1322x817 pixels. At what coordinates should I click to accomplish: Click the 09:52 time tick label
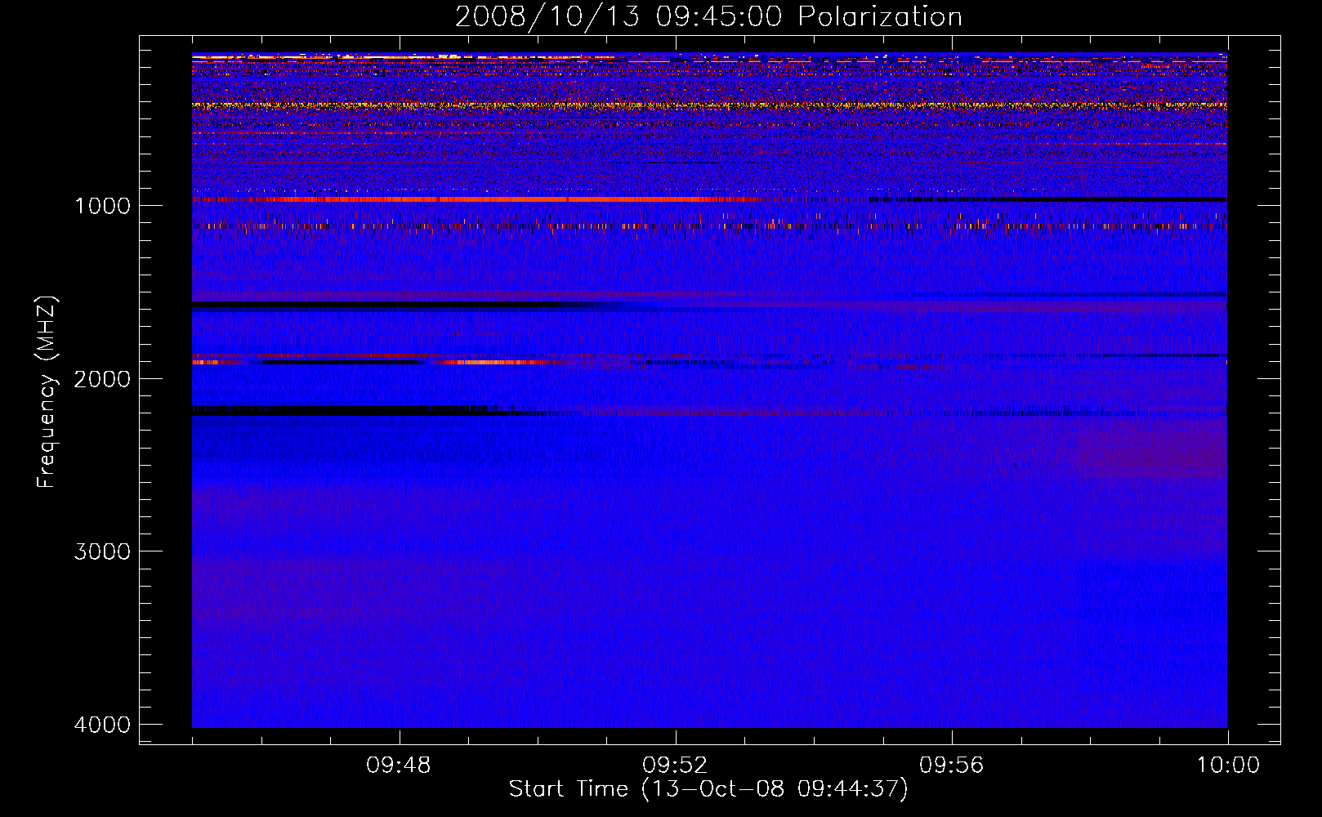675,766
